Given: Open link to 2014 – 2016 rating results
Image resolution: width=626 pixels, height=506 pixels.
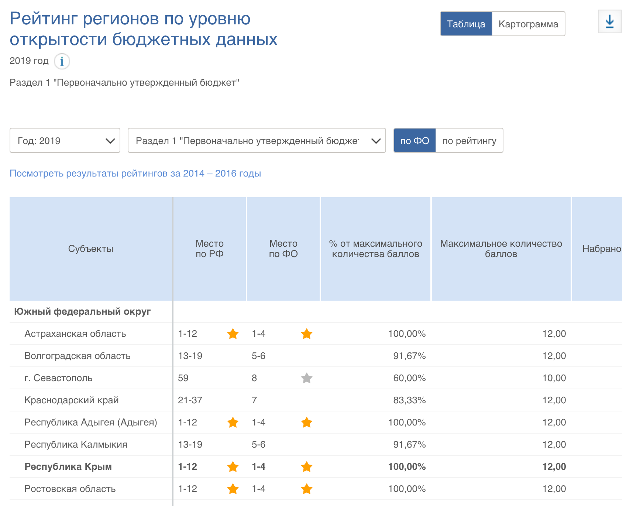Looking at the screenshot, I should 135,174.
